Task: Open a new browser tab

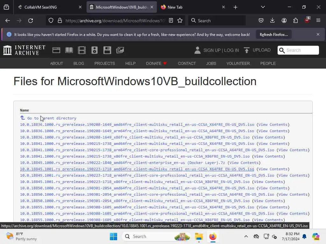Action: [235, 7]
